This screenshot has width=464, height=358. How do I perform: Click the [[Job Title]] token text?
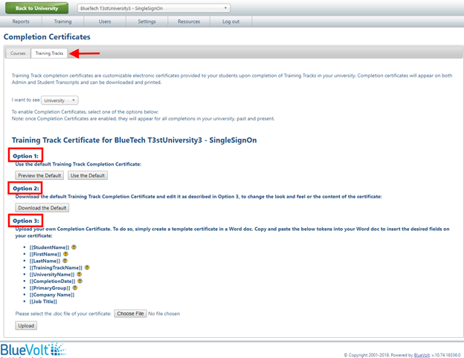coord(43,302)
